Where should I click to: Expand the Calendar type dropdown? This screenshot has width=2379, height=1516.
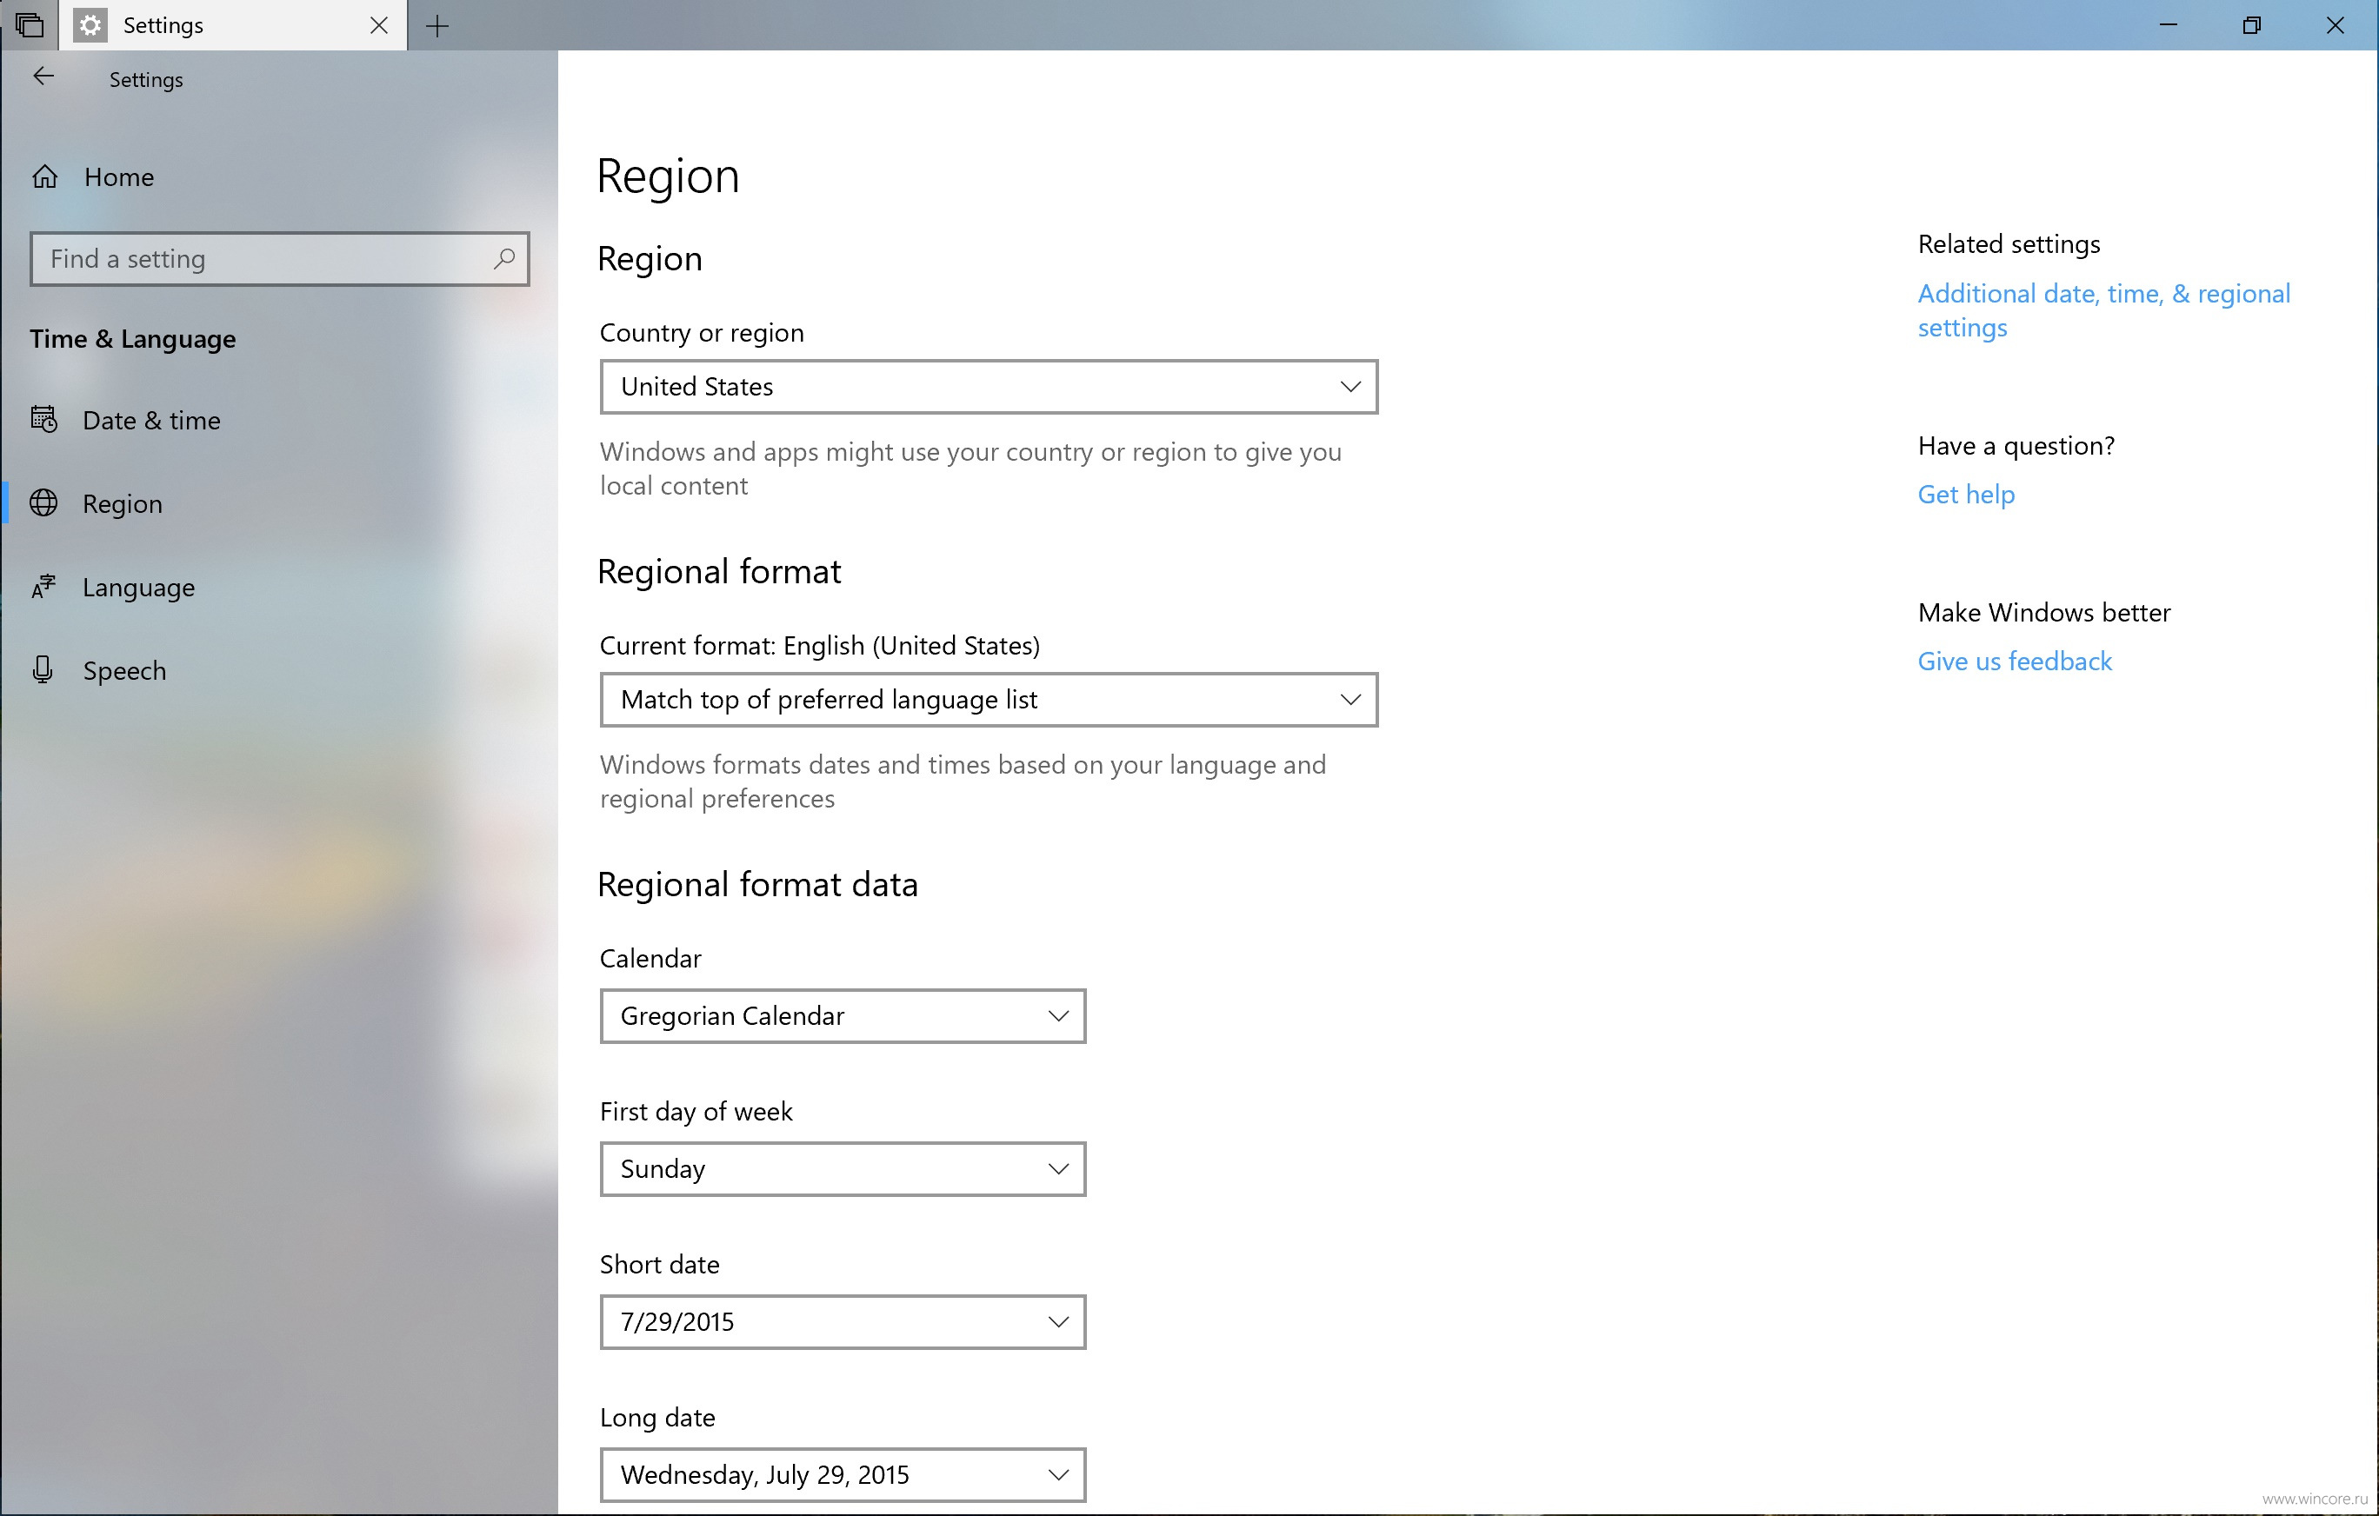[1057, 1014]
